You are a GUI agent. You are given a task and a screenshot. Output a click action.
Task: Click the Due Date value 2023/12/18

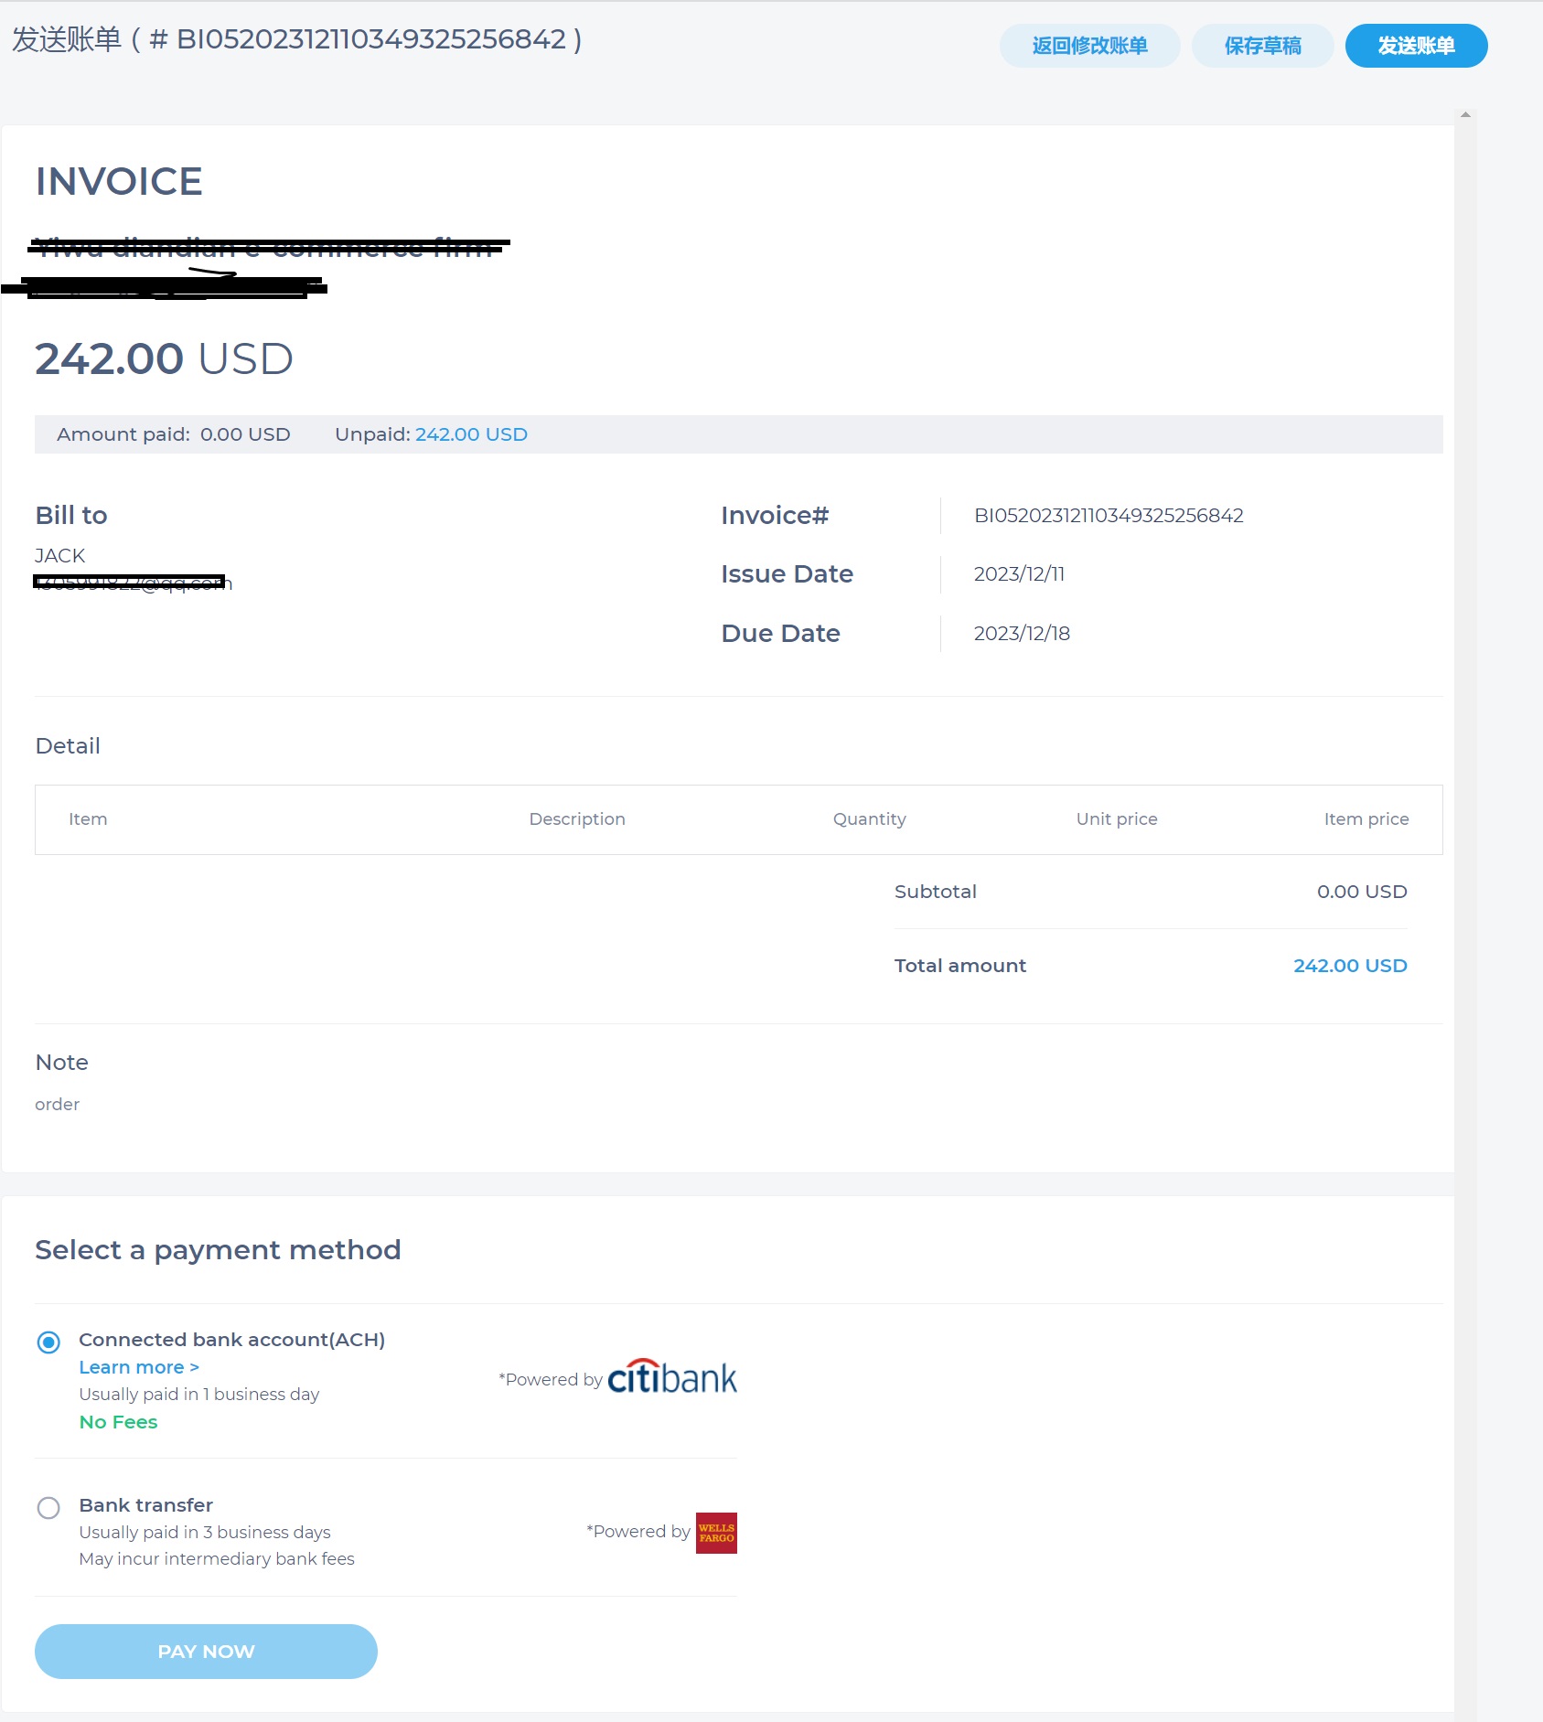[x=1021, y=633]
